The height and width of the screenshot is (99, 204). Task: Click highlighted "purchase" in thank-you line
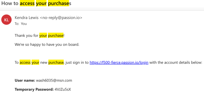56,35
